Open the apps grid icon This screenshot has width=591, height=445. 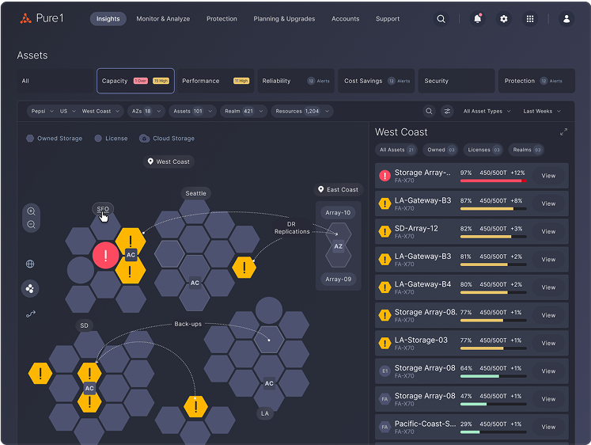(x=529, y=19)
